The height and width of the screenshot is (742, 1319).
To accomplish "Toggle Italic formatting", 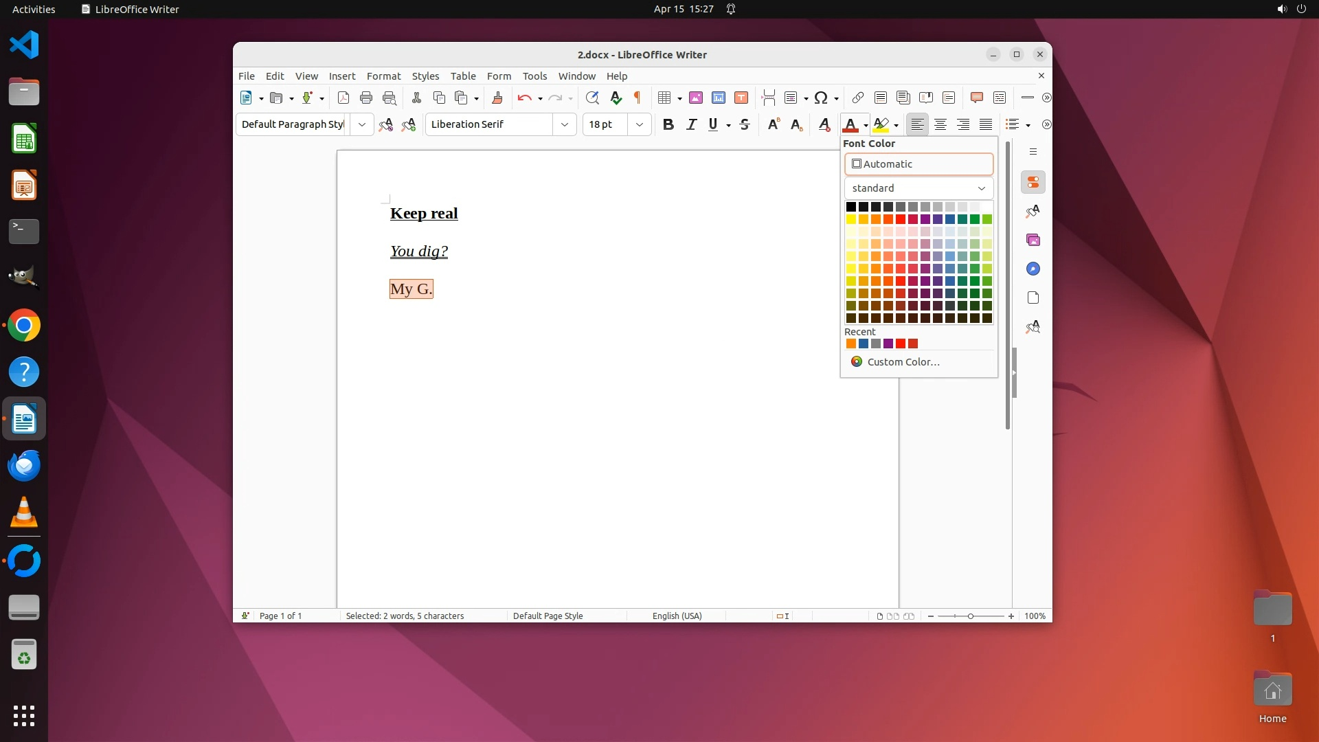I will point(691,124).
